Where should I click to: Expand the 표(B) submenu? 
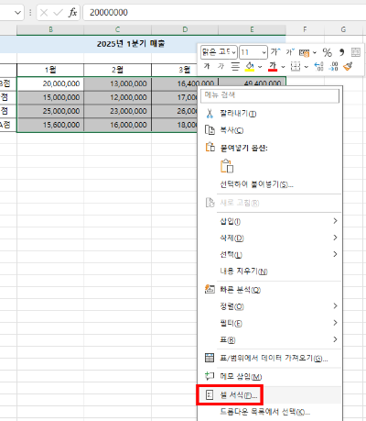335,339
